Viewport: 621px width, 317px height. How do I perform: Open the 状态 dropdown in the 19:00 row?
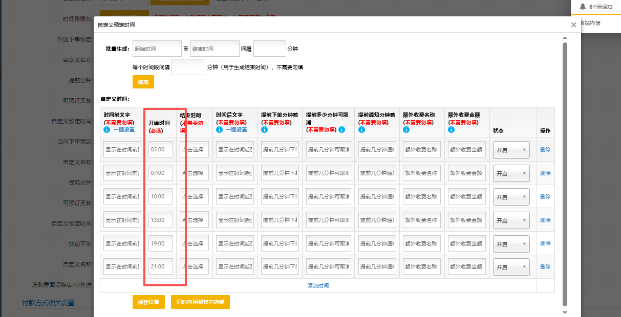(x=511, y=243)
